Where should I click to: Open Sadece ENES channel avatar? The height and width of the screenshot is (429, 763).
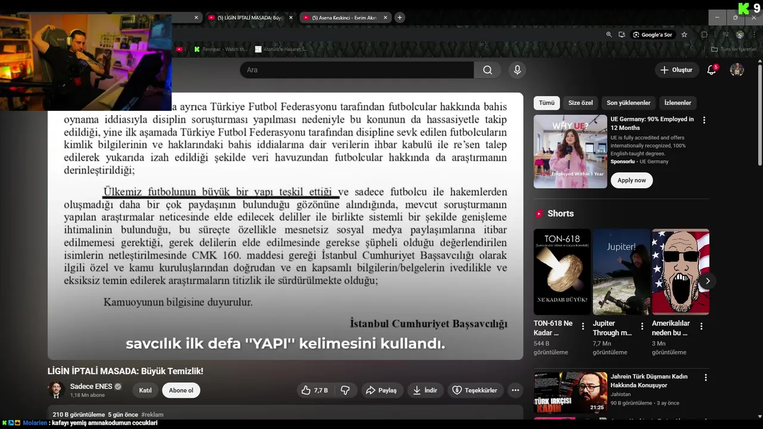pos(56,390)
